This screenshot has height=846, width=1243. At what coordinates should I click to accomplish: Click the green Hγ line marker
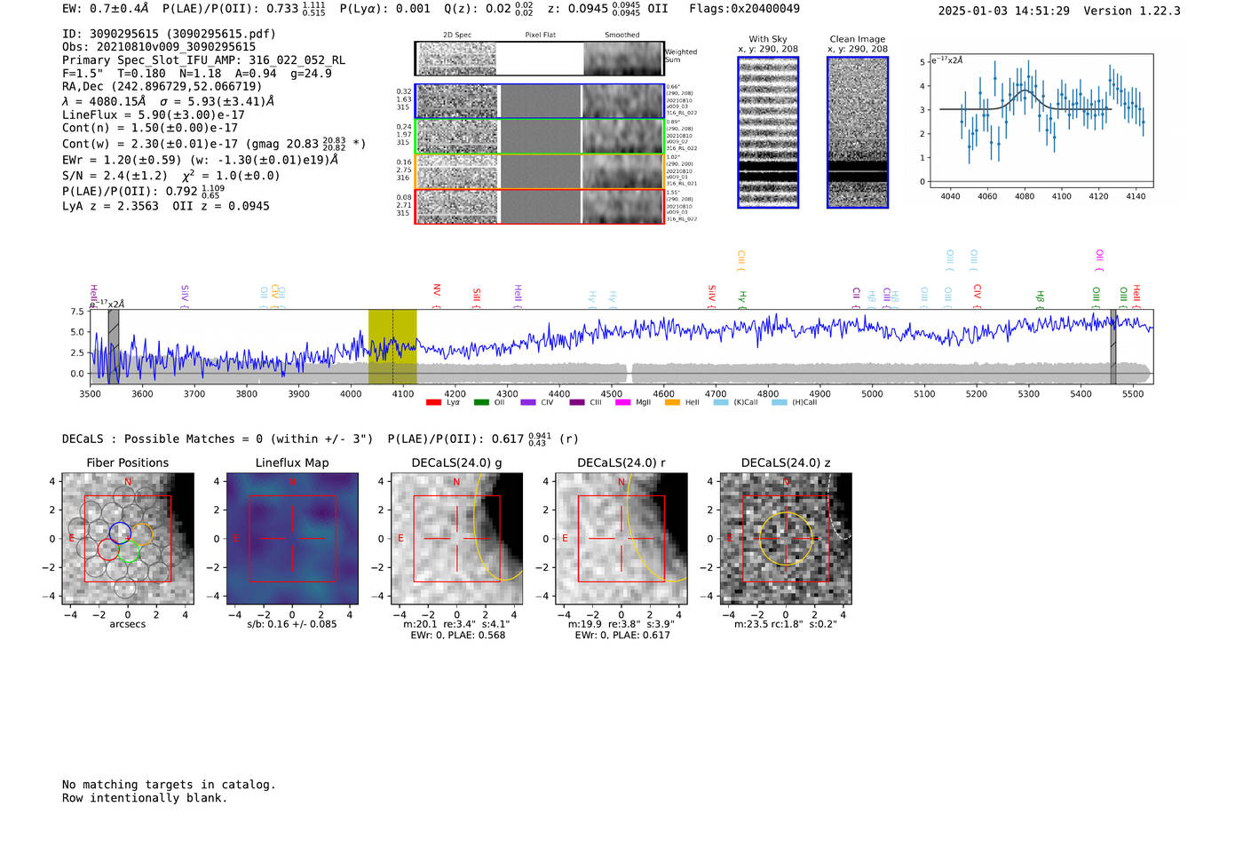[x=742, y=299]
